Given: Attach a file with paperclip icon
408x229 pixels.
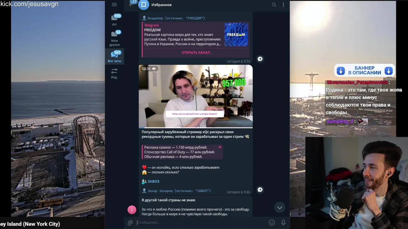Looking at the screenshot, I should pos(130,223).
